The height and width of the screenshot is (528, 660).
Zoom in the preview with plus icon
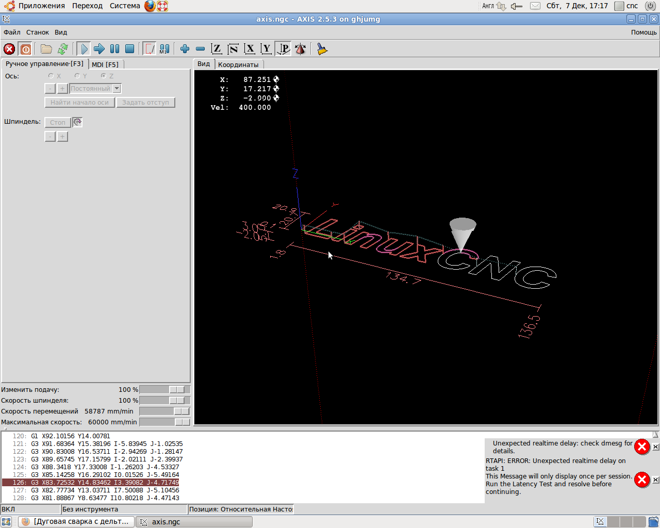pyautogui.click(x=185, y=49)
